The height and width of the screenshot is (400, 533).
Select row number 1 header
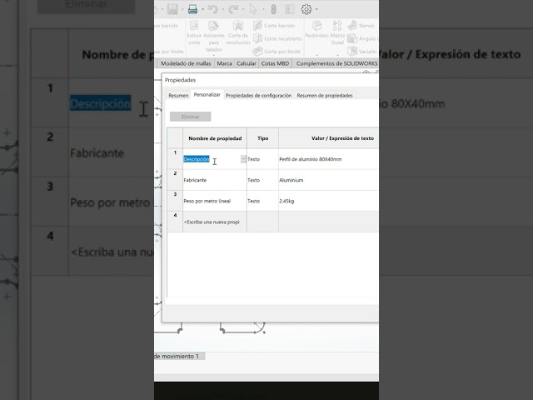pos(175,159)
